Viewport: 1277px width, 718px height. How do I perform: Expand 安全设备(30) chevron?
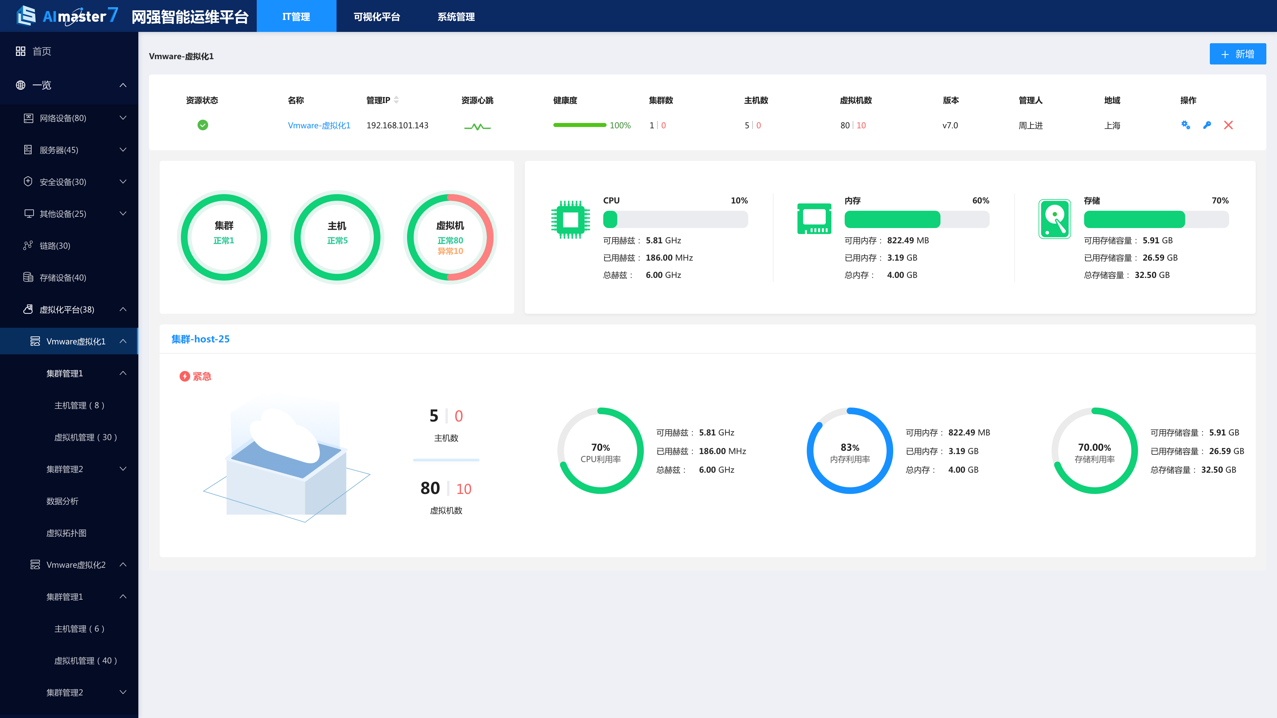click(x=123, y=181)
